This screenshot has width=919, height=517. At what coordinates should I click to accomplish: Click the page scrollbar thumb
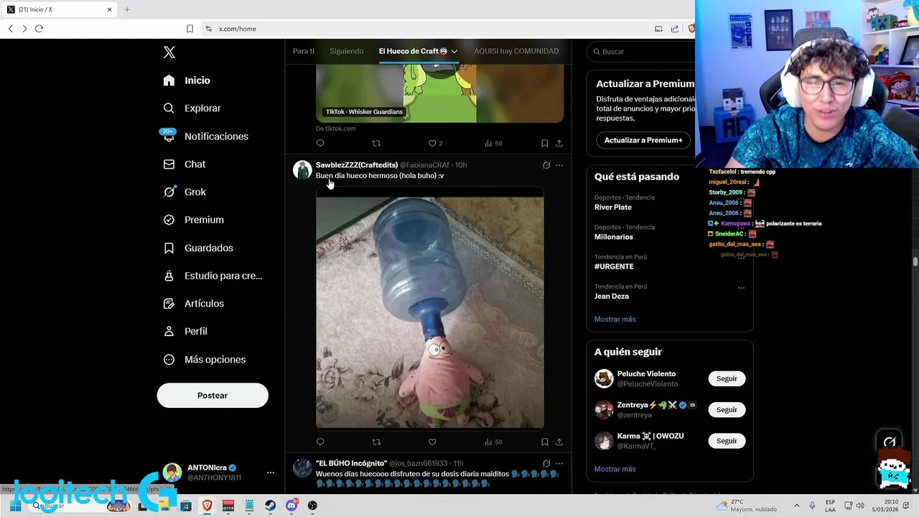tap(915, 261)
